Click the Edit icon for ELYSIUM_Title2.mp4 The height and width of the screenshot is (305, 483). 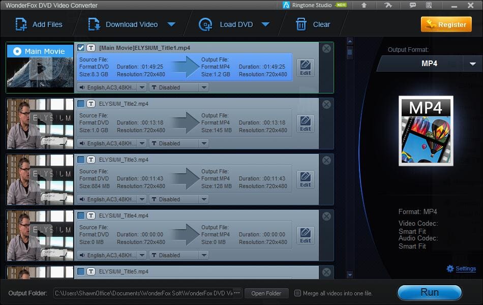[x=305, y=123]
